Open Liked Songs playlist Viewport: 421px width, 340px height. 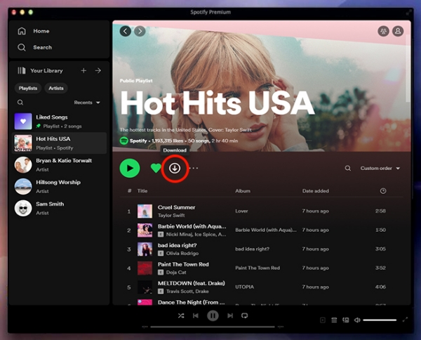pos(59,122)
